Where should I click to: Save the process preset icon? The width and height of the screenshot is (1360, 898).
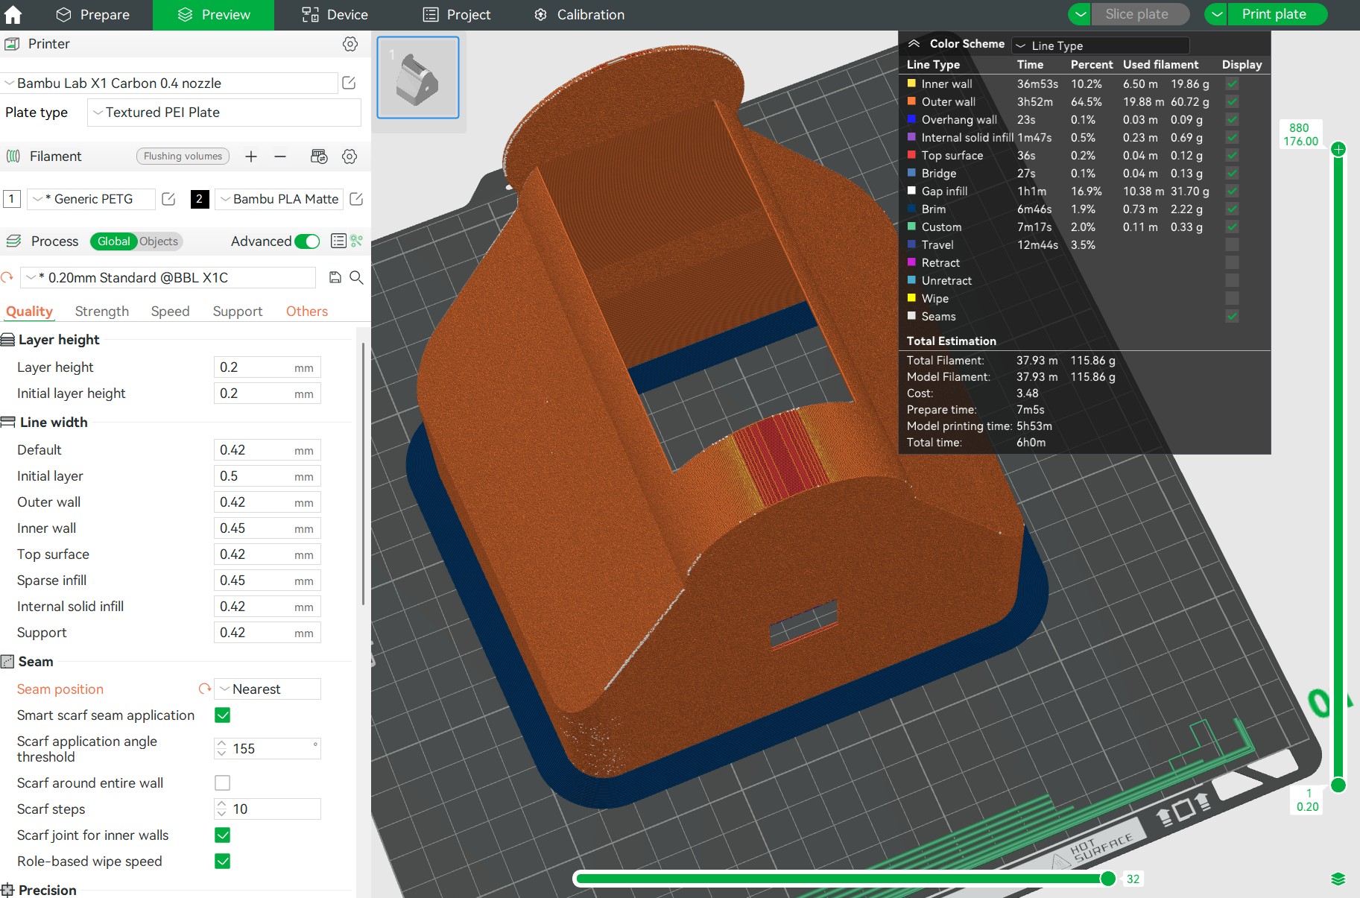click(x=335, y=278)
